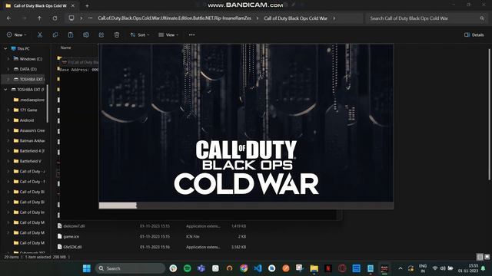
Task: Open the Sort options dropdown
Action: pos(140,34)
